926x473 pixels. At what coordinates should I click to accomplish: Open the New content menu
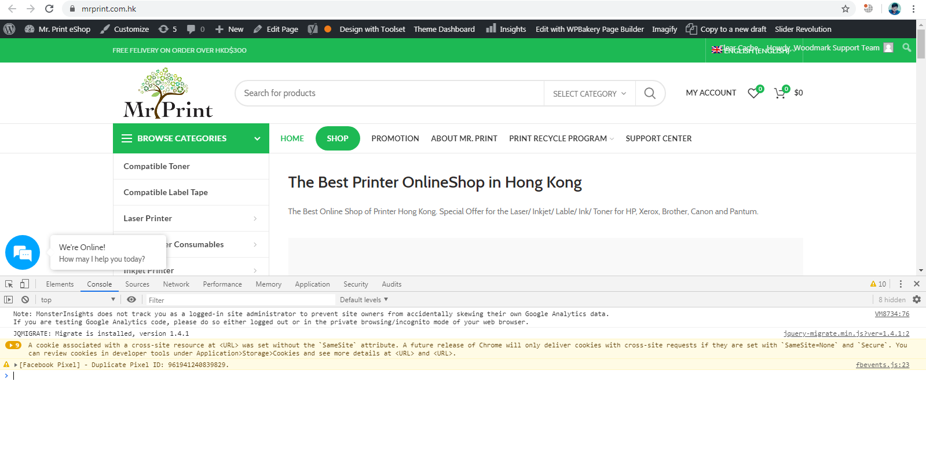pyautogui.click(x=229, y=29)
